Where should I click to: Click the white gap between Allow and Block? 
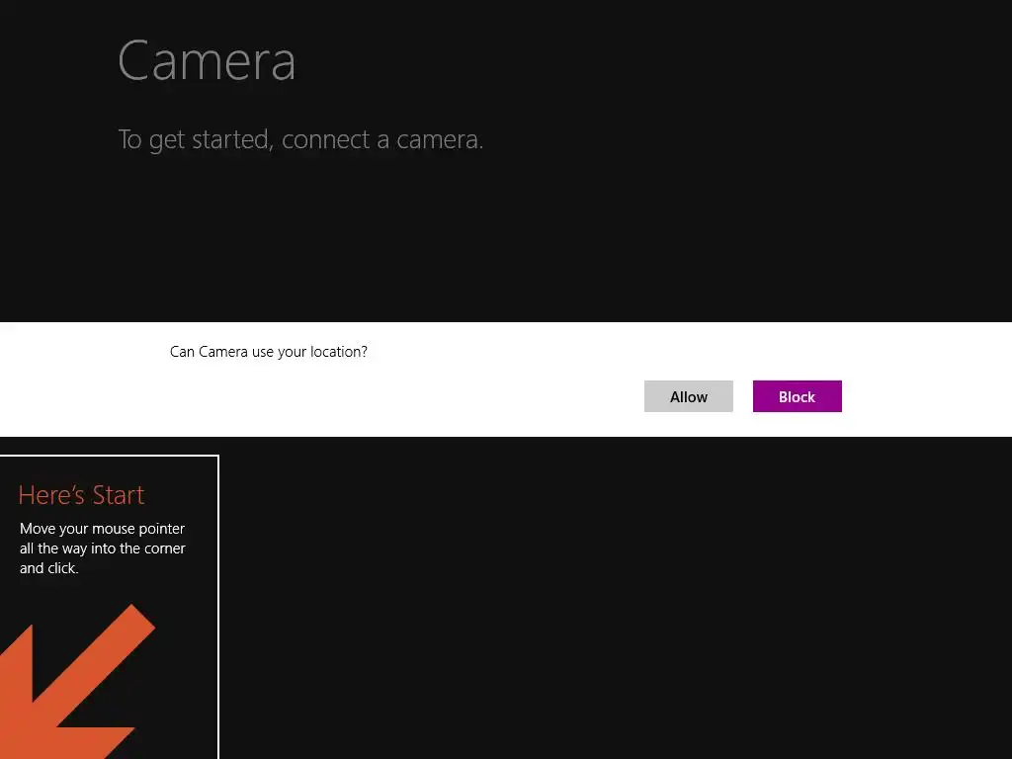(x=743, y=396)
